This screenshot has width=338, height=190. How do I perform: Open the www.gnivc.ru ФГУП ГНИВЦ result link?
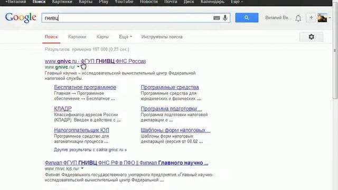[x=95, y=61]
